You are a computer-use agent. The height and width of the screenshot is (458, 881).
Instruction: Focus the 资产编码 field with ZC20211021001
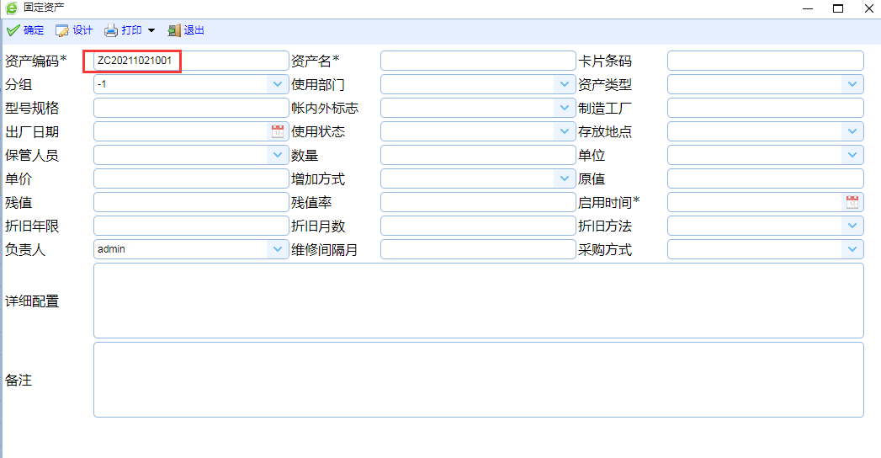[x=191, y=61]
